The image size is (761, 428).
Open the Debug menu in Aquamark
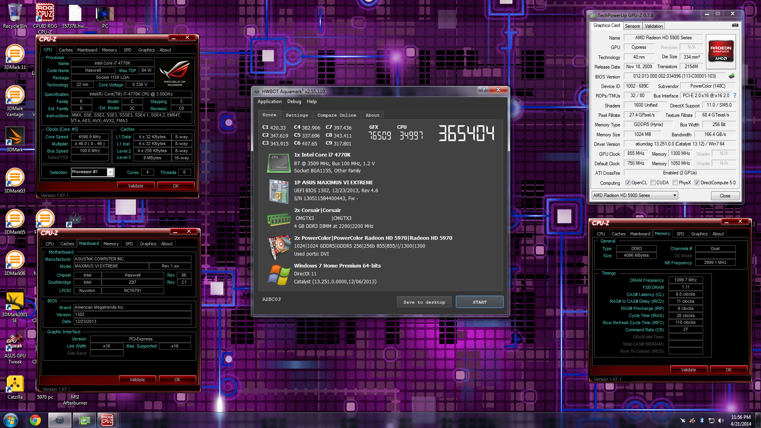[294, 101]
